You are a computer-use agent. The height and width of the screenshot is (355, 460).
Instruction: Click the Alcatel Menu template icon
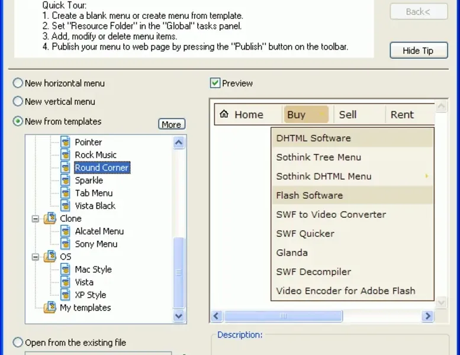tap(66, 231)
